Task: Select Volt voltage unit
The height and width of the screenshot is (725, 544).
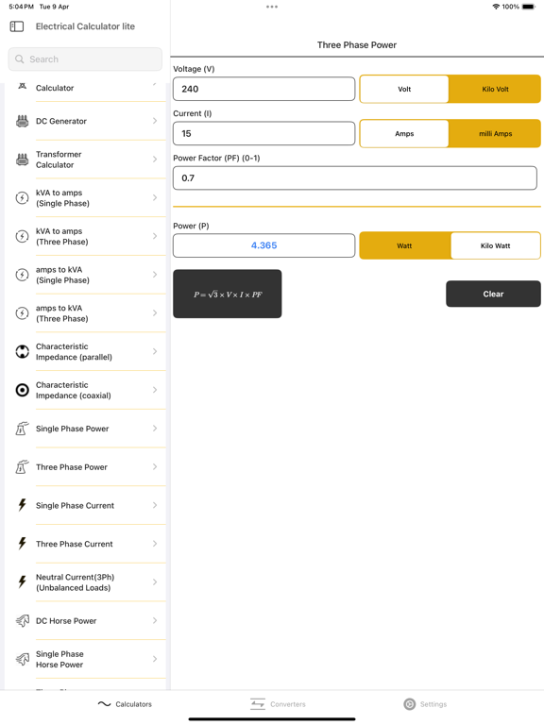Action: [x=404, y=89]
